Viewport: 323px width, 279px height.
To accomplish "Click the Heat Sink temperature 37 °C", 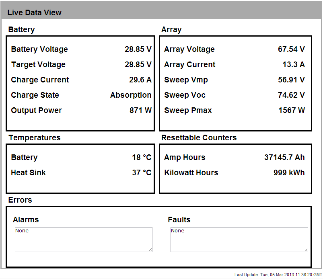I will [142, 173].
